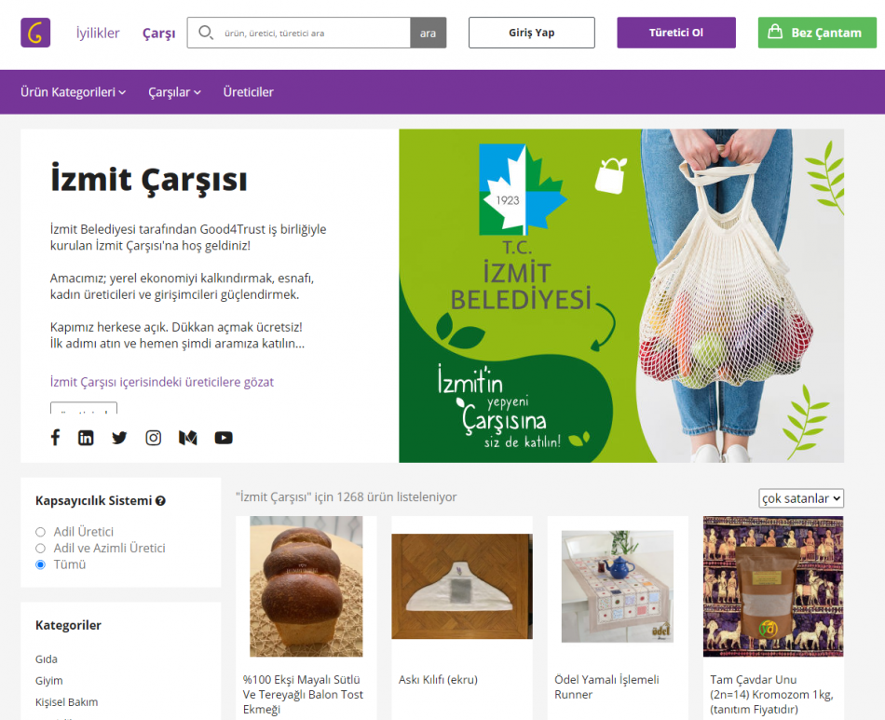Open the Instagram social icon
Image resolution: width=885 pixels, height=720 pixels.
[154, 438]
